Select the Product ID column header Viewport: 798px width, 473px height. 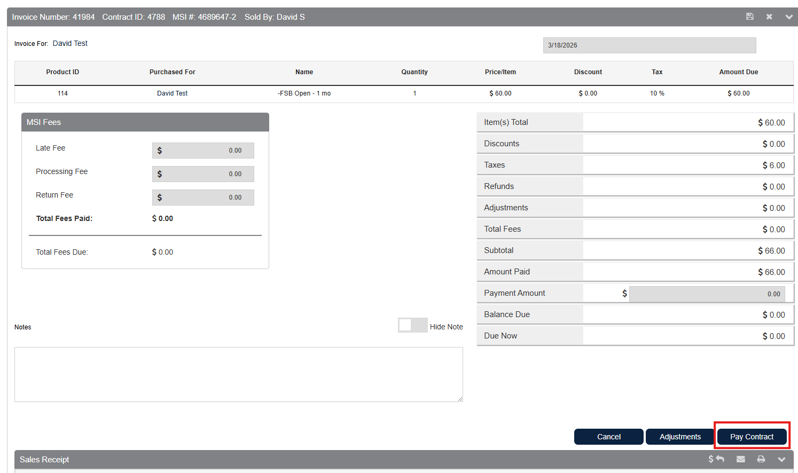62,72
